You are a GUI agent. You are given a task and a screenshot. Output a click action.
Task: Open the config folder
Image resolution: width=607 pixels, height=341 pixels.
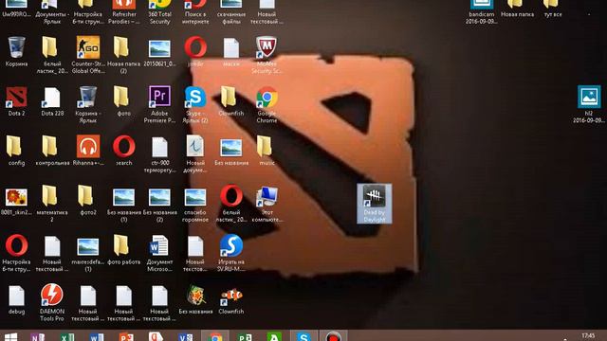tap(16, 151)
